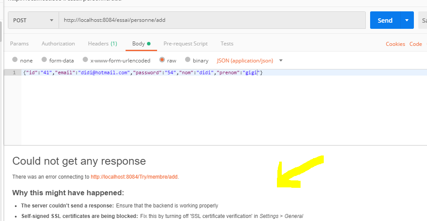Image resolution: width=427 pixels, height=221 pixels.
Task: Expand the POST method dropdown
Action: pyautogui.click(x=33, y=20)
